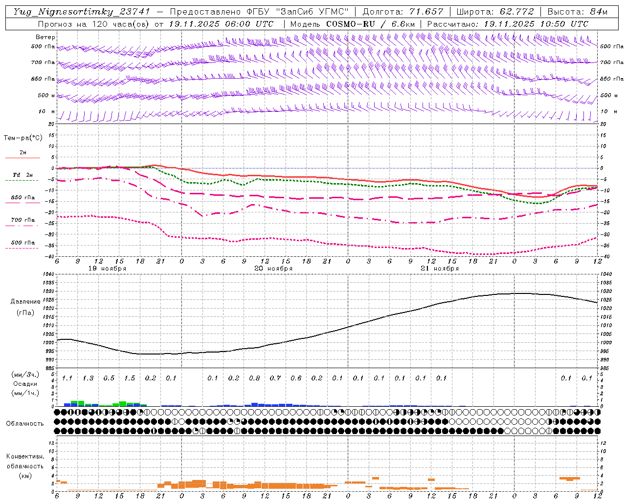Click the '0.6' precipitation amount value

click(296, 378)
